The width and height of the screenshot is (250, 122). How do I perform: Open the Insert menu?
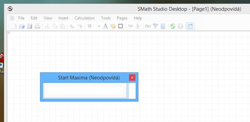(63, 18)
